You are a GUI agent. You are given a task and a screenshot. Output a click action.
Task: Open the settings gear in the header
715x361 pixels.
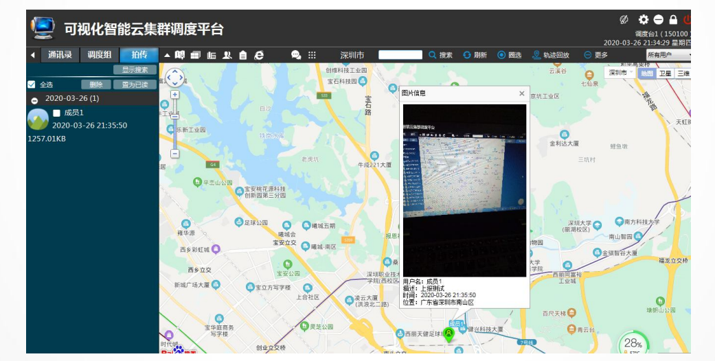click(x=644, y=19)
